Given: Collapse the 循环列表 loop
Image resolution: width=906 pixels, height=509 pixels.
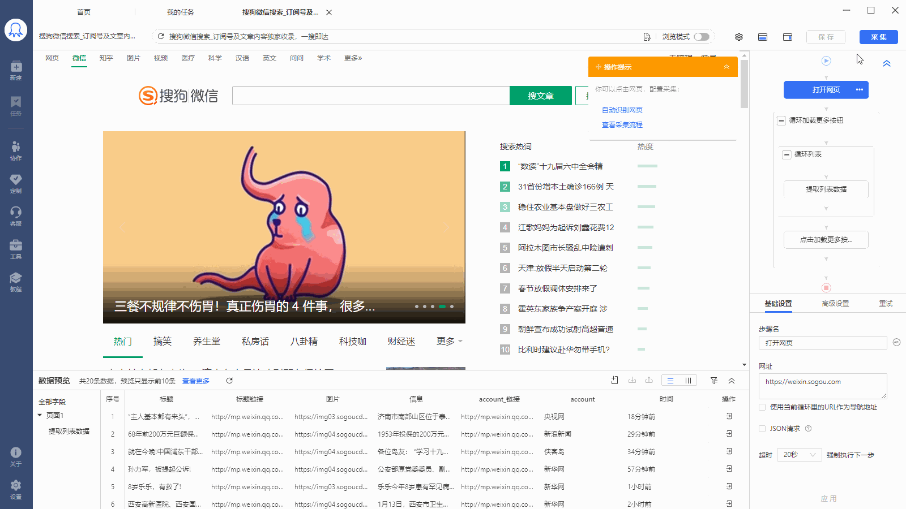Looking at the screenshot, I should click(787, 154).
